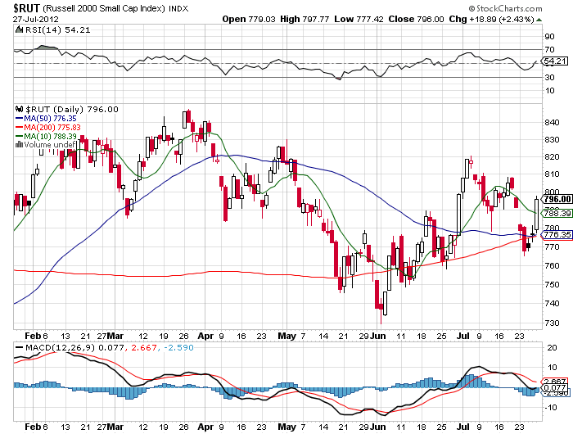This screenshot has width=573, height=434.
Task: Click the $RUT ticker title
Action: pyautogui.click(x=26, y=7)
